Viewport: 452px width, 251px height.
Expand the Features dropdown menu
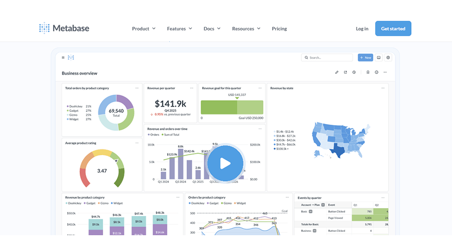180,29
